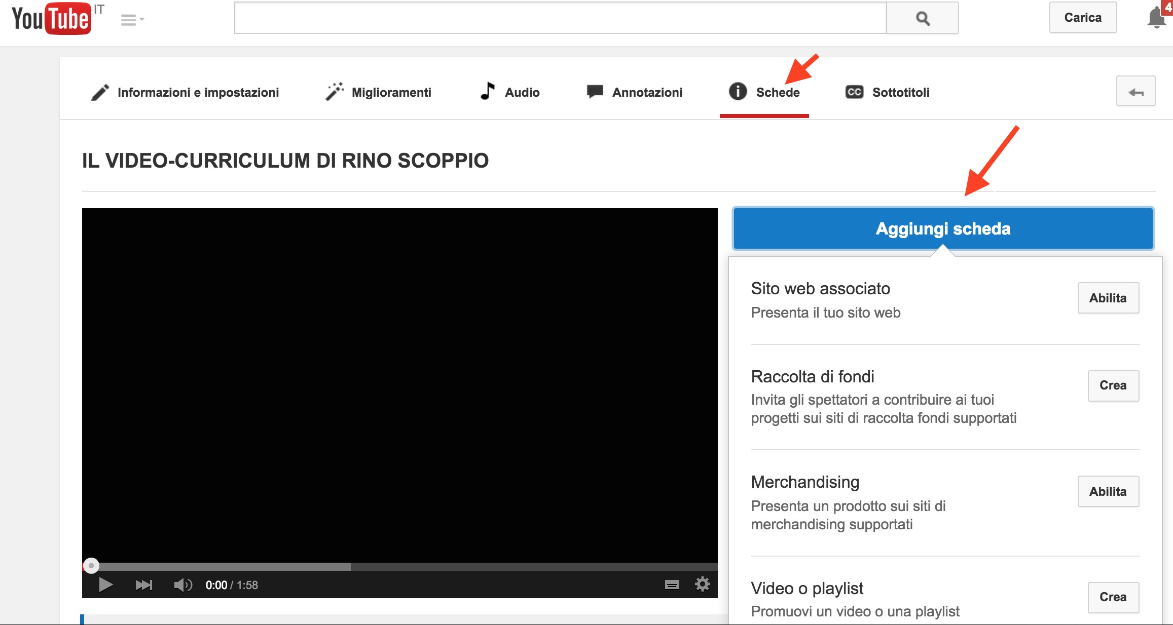Open player settings gear

702,584
